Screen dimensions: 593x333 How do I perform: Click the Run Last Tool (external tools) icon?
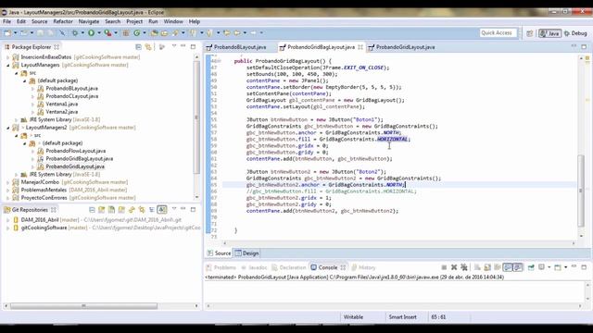(107, 33)
